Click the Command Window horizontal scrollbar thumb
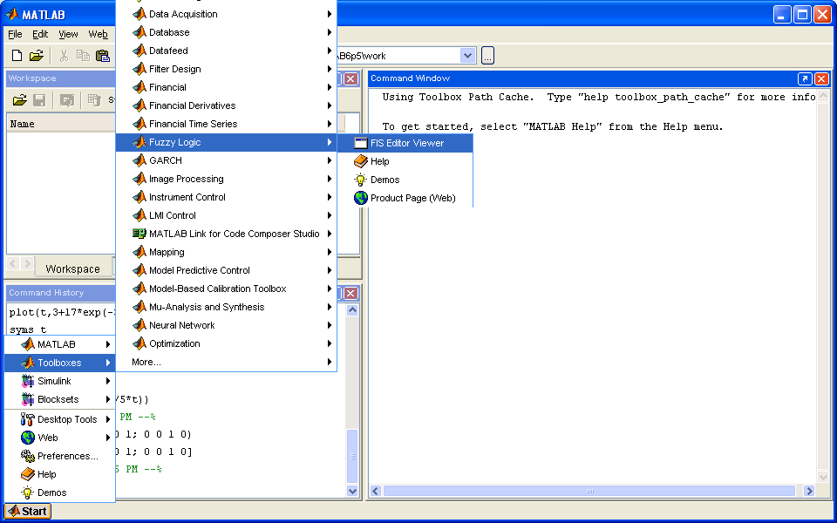The width and height of the screenshot is (837, 523). point(589,491)
